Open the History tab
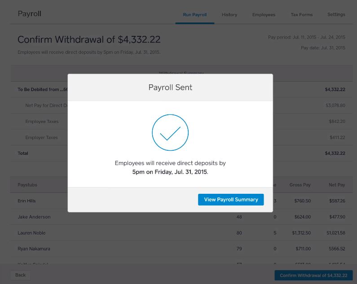 pyautogui.click(x=229, y=15)
